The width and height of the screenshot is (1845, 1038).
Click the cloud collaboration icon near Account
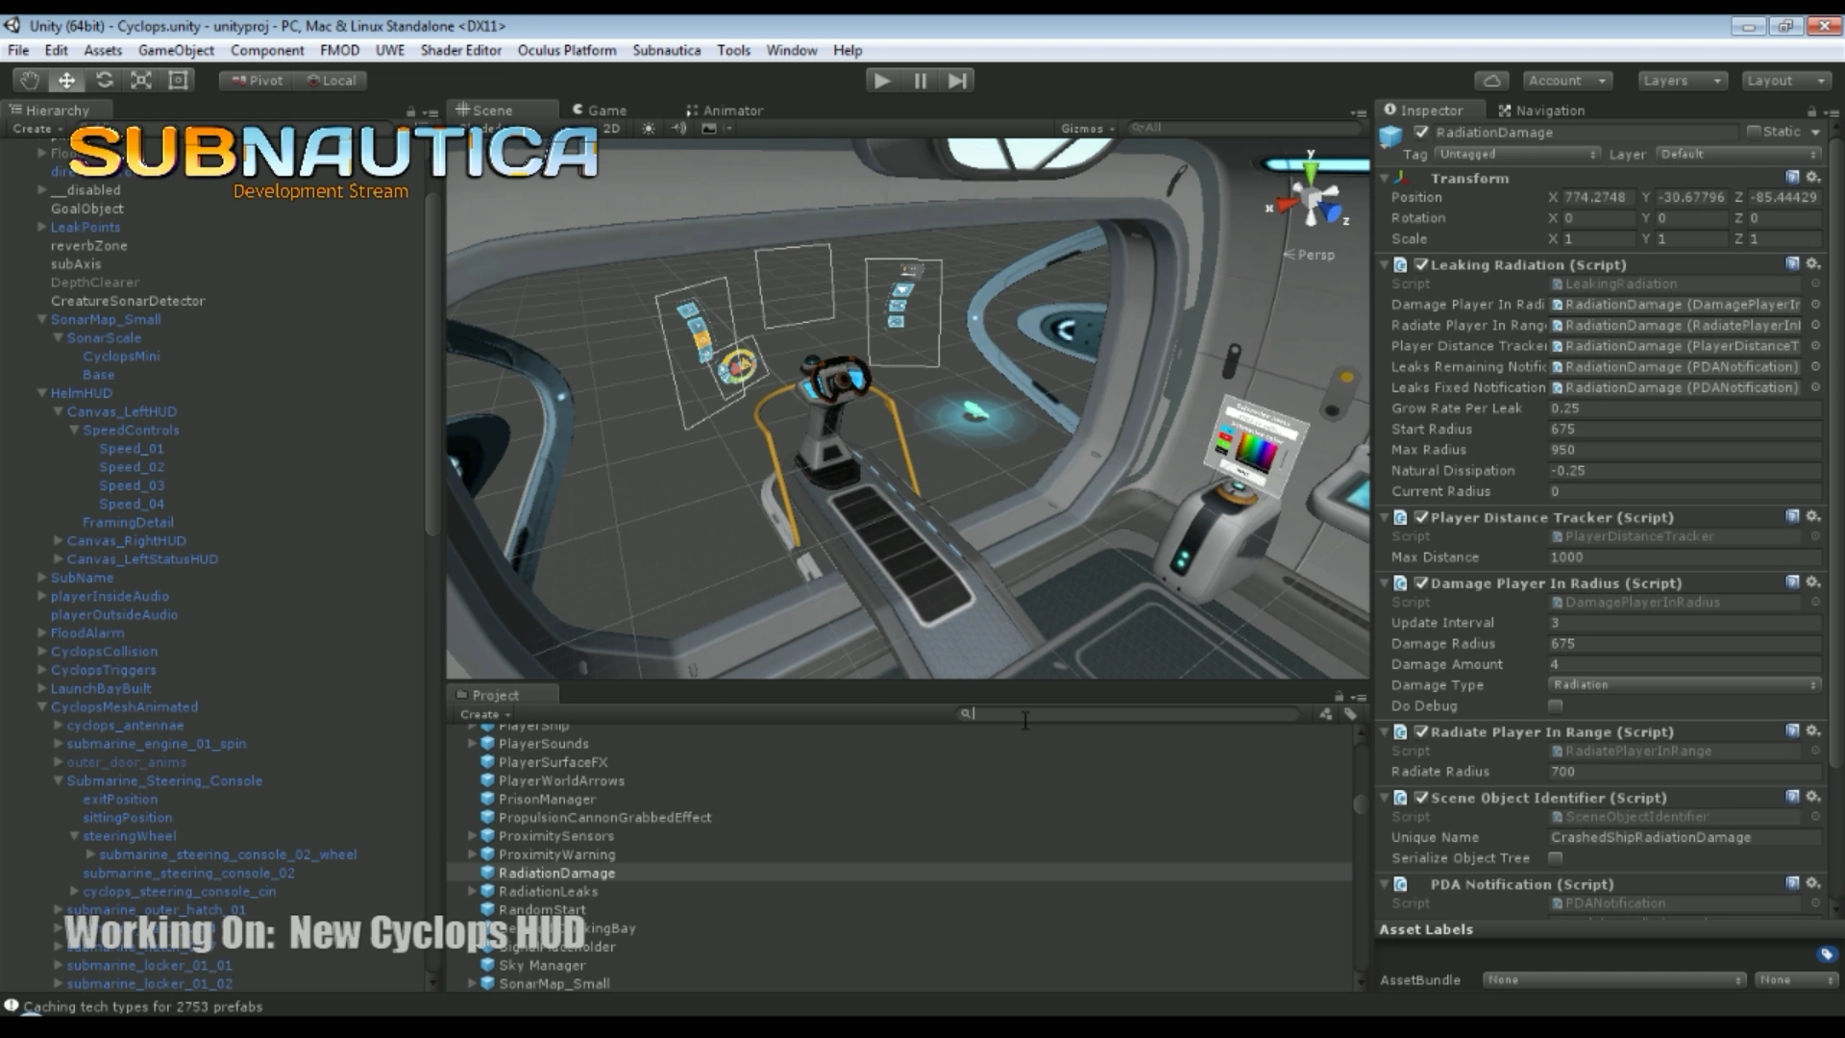[x=1493, y=81]
